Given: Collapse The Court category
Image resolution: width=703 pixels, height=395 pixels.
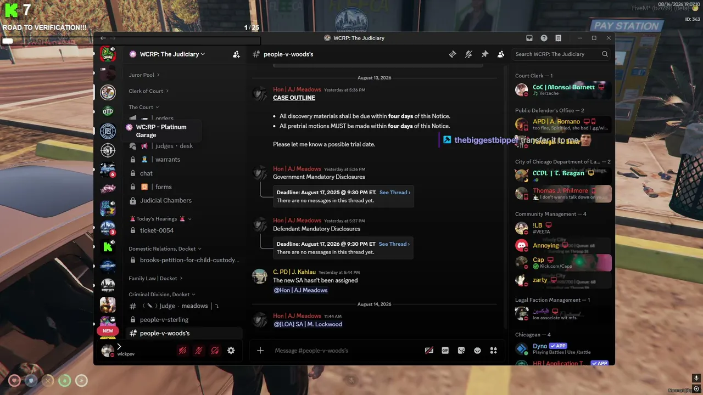Looking at the screenshot, I should pyautogui.click(x=144, y=108).
